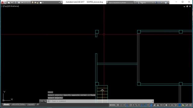Toggle layer freeze sun icon
193x108 pixels.
coord(35,2)
